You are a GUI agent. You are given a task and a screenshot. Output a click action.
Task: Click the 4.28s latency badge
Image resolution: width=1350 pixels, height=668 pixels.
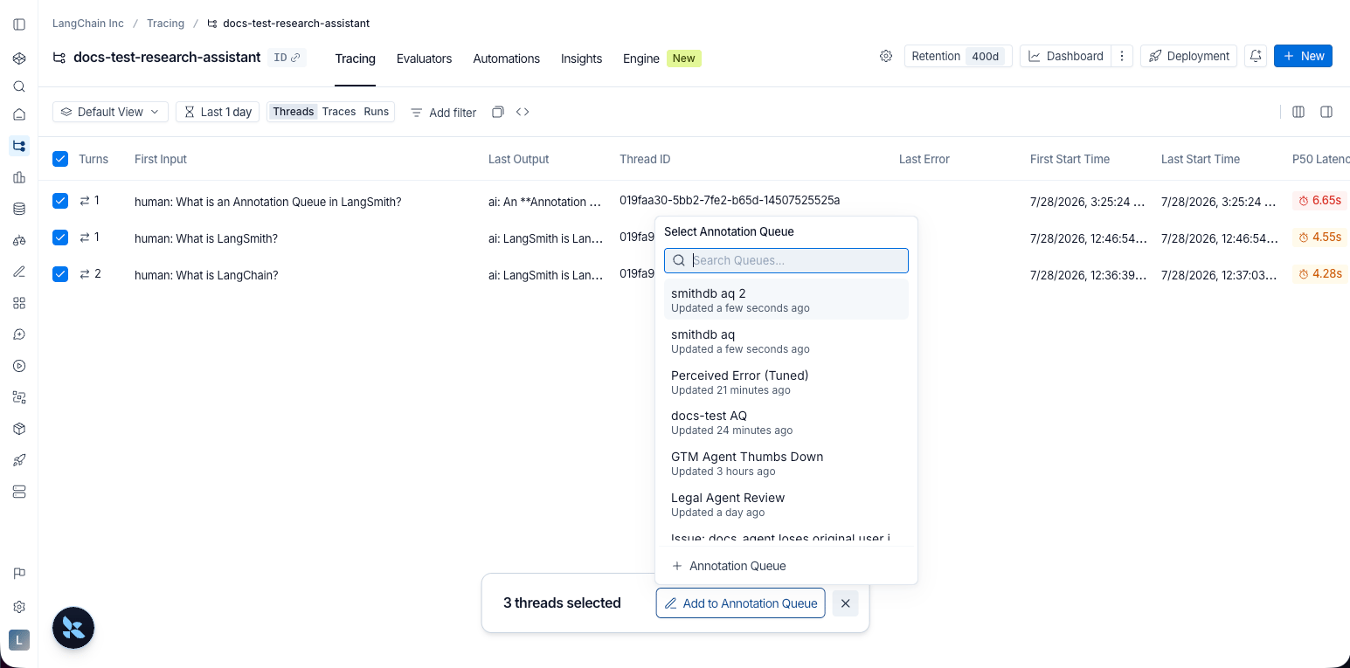click(1319, 274)
